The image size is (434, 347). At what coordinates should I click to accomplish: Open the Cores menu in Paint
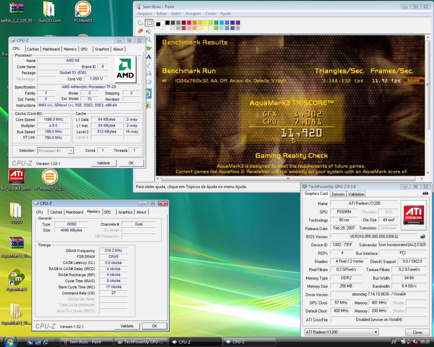click(211, 14)
